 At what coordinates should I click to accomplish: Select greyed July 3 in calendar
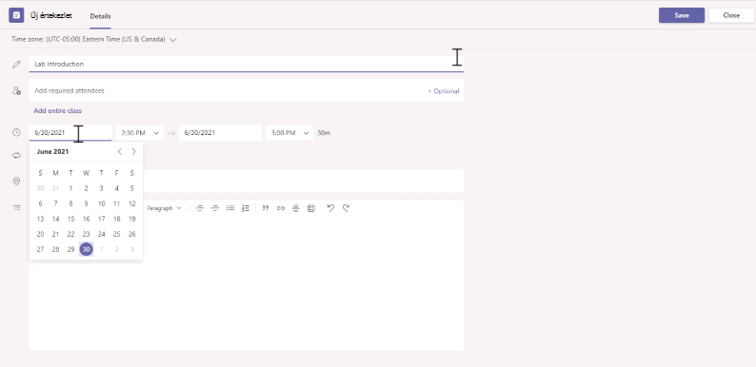coord(132,249)
